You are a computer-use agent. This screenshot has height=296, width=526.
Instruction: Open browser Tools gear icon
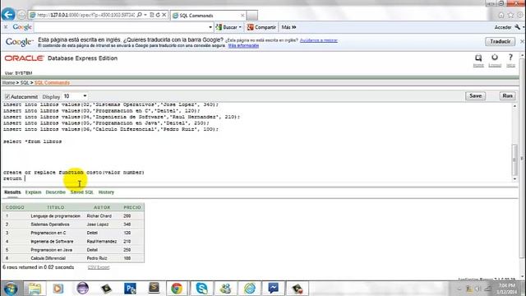pos(520,15)
